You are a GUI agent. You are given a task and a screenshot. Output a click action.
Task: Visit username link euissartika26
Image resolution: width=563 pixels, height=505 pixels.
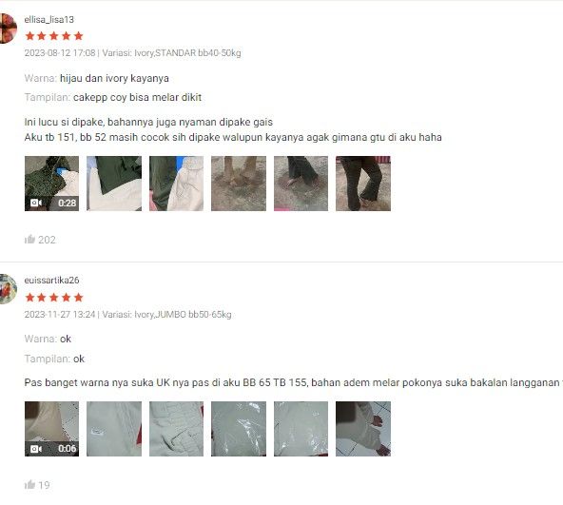coord(51,281)
